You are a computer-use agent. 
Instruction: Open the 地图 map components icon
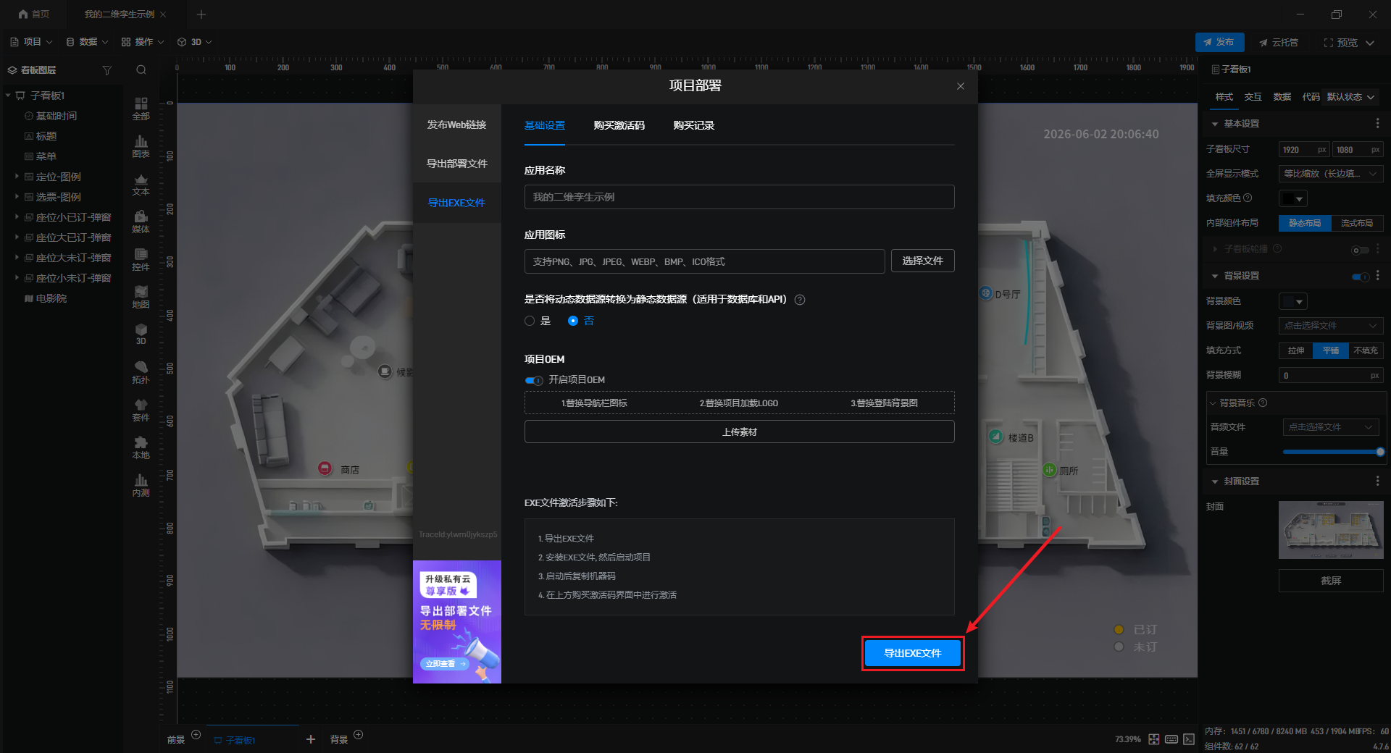(x=141, y=297)
